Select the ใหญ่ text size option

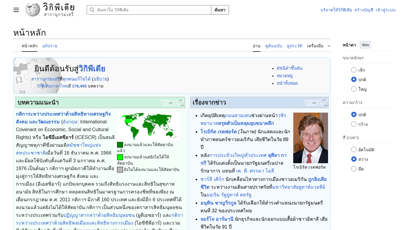(354, 89)
